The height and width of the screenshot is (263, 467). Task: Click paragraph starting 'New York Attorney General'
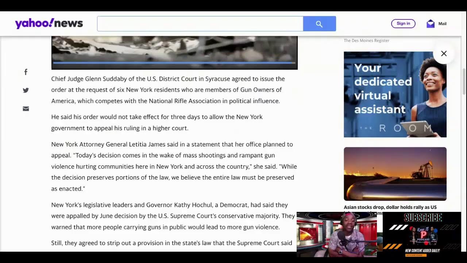174,166
